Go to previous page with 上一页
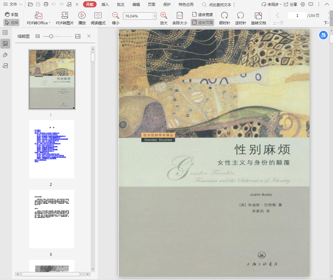Screen dimensions: 333x280 coord(278,18)
